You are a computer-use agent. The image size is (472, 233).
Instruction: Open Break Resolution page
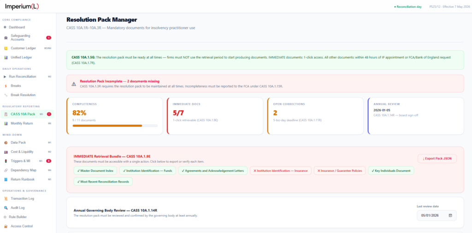click(28, 95)
